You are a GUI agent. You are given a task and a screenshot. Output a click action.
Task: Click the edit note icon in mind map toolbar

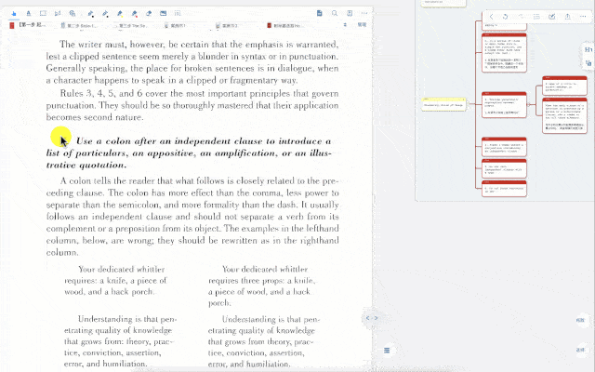point(552,17)
